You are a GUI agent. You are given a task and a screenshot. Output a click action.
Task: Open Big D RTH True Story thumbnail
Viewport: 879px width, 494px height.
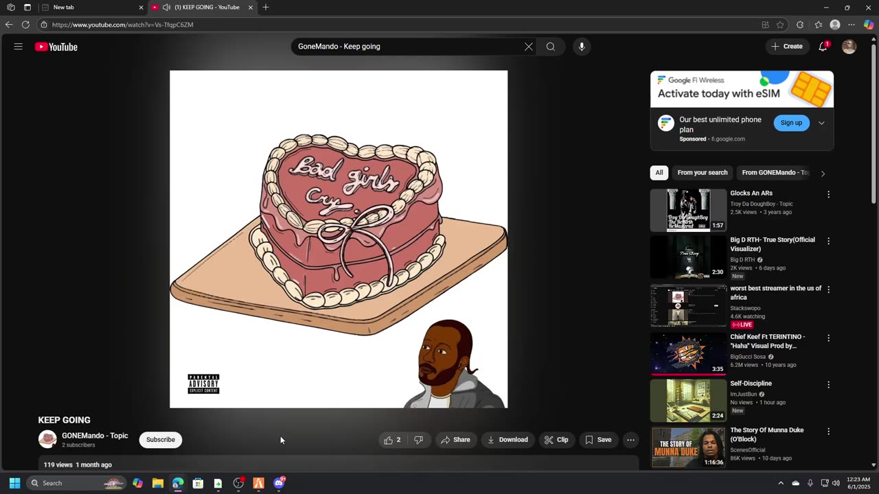click(x=688, y=257)
